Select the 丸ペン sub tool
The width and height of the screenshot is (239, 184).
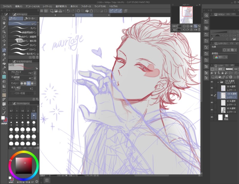point(23,28)
